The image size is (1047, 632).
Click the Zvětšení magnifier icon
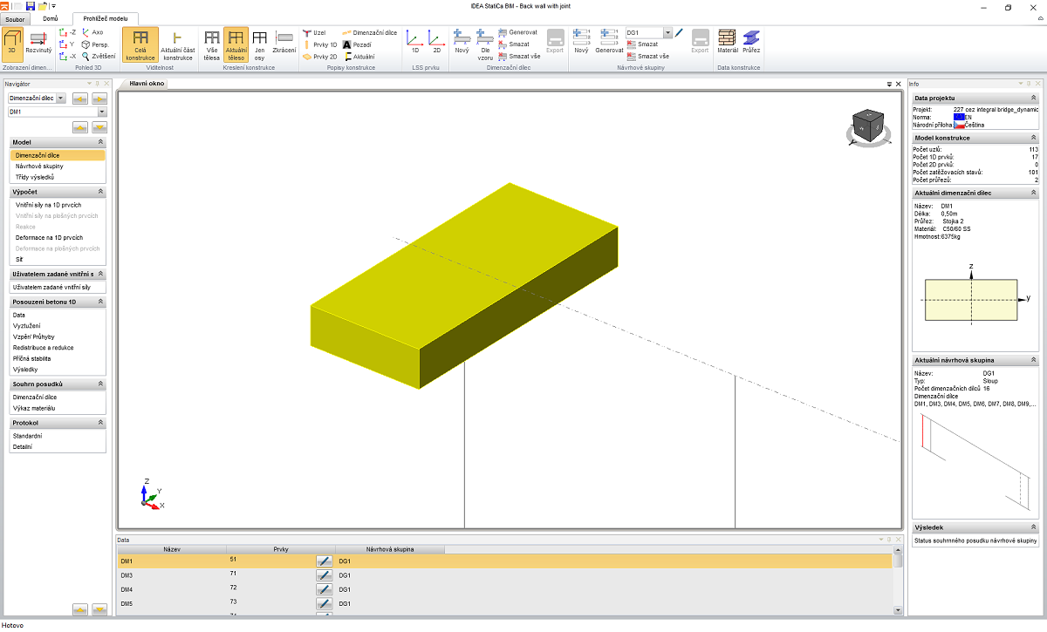pyautogui.click(x=86, y=56)
